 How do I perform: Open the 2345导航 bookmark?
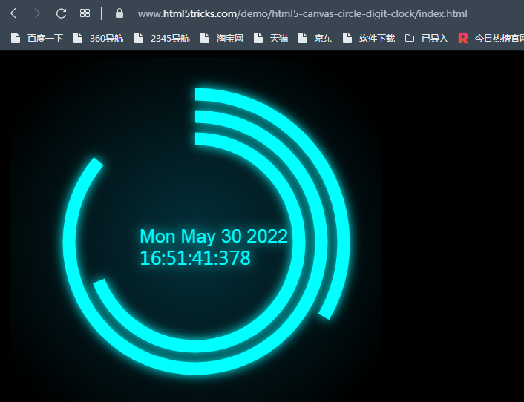[162, 38]
